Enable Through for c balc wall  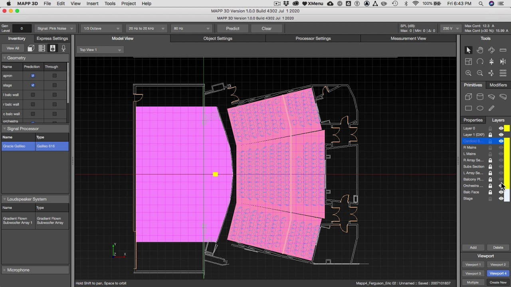pos(55,114)
